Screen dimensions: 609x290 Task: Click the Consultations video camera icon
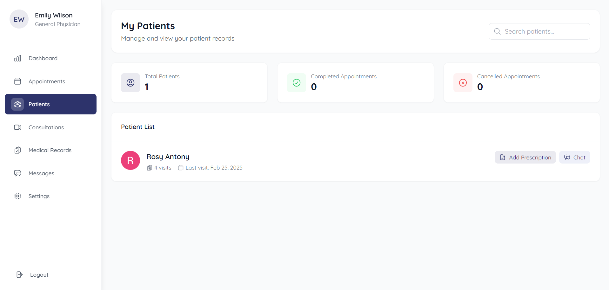coord(17,127)
